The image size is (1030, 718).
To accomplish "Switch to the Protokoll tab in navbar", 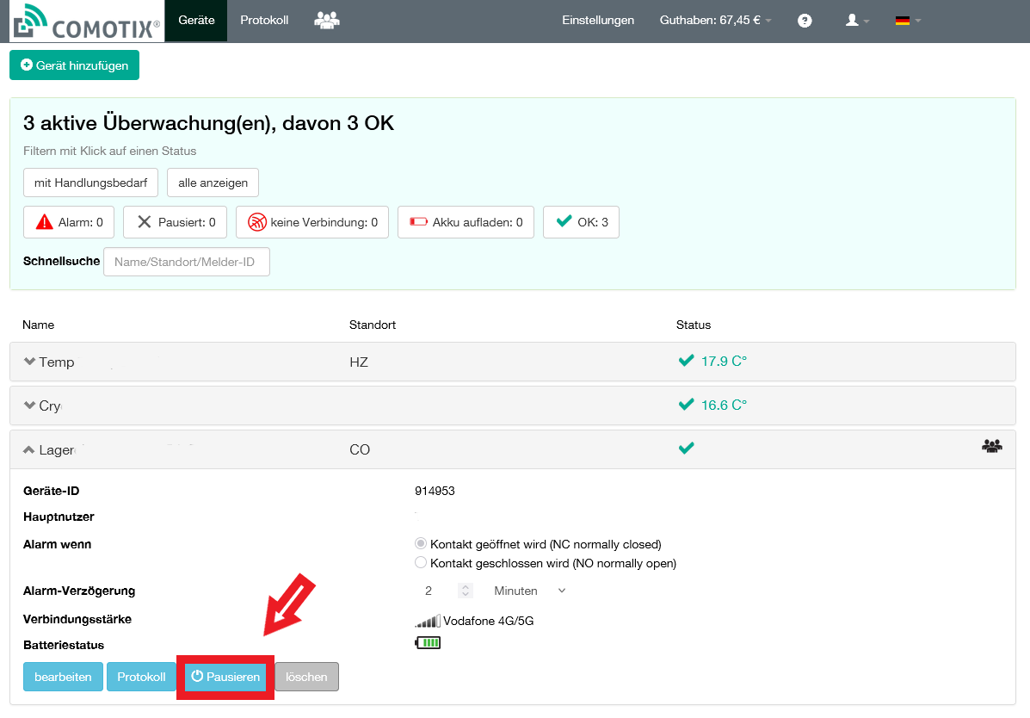I will point(264,21).
